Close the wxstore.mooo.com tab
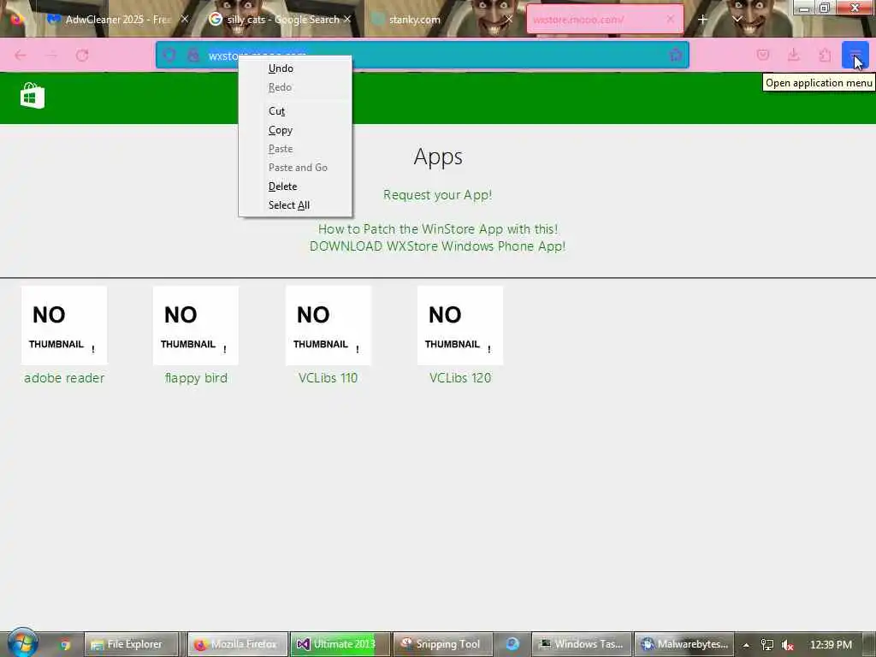 coord(671,19)
